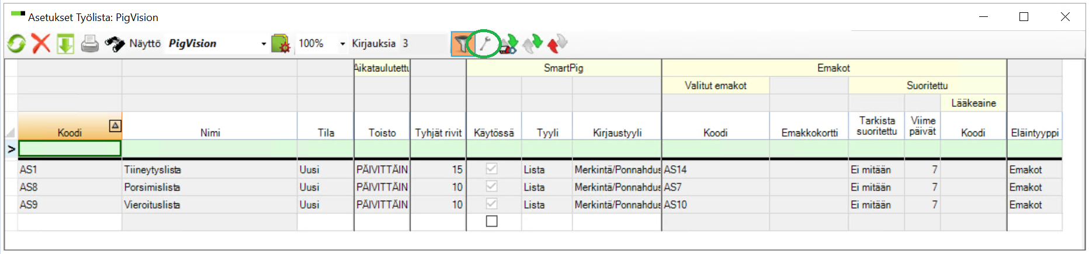Click the SmartPig group header
This screenshot has width=1089, height=254.
click(x=564, y=68)
